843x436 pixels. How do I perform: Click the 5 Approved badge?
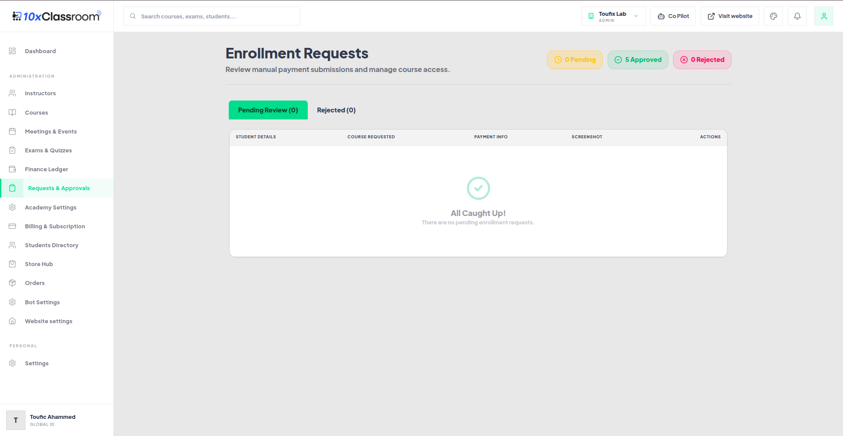[638, 60]
